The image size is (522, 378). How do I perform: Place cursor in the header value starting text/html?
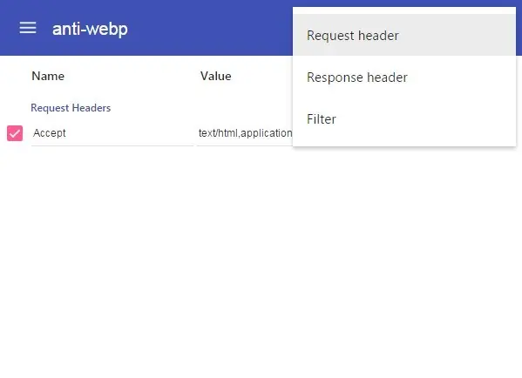[x=245, y=133]
